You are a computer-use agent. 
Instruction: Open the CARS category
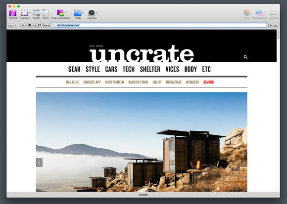coord(111,69)
